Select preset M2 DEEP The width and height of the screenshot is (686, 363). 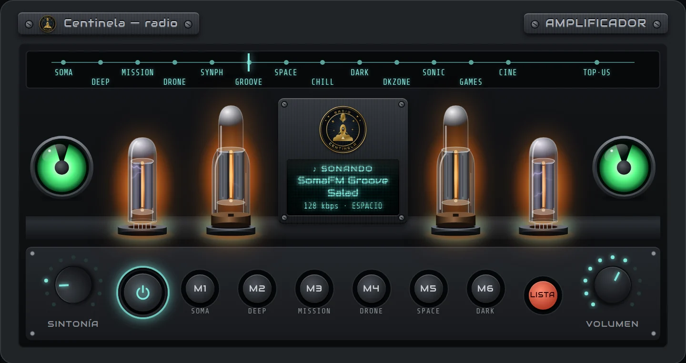coord(257,289)
